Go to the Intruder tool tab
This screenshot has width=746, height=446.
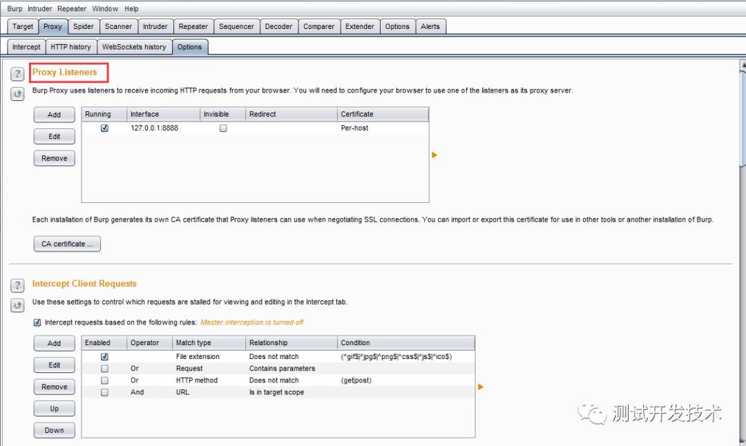click(x=155, y=27)
